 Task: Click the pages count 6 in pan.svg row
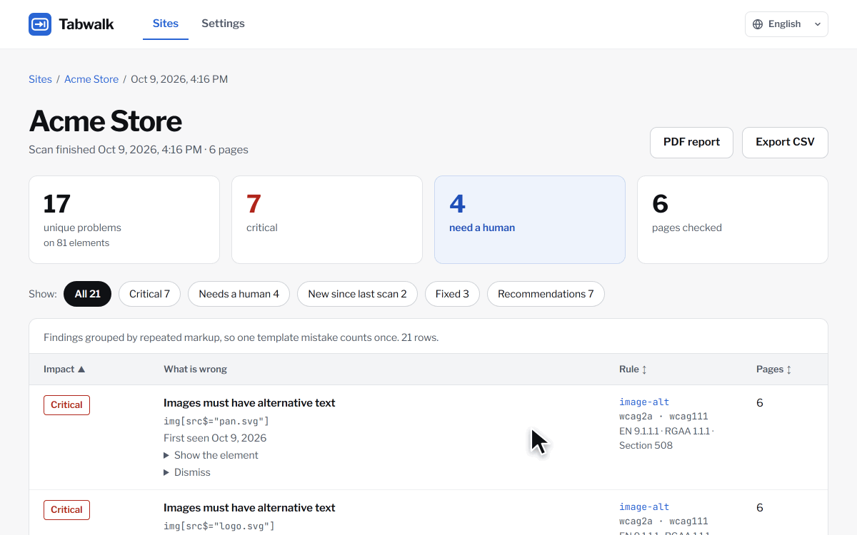click(760, 403)
